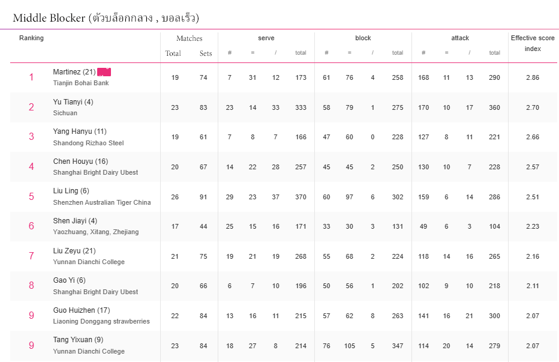559x362 pixels.
Task: Click Tang Yixuan (9) player name
Action: (x=78, y=340)
